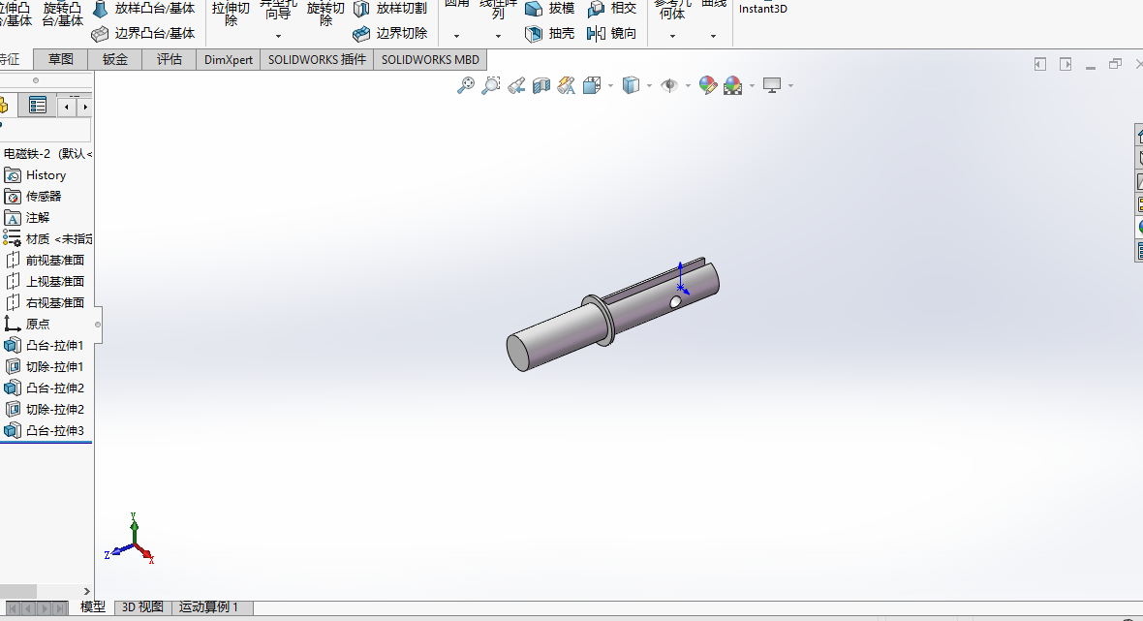The width and height of the screenshot is (1143, 621).
Task: Open the PropertyManager tab icon
Action: pyautogui.click(x=37, y=106)
